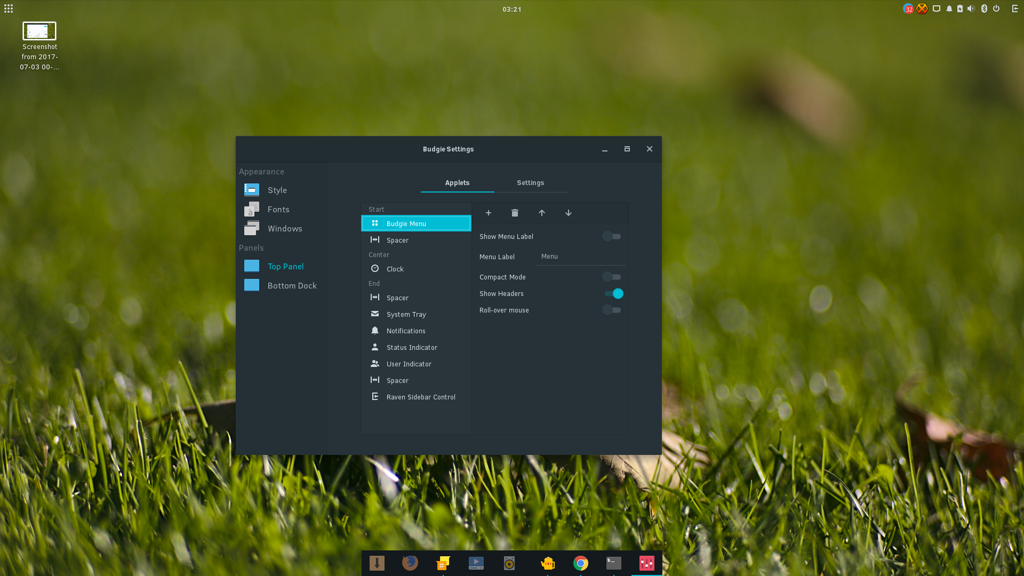Select the System Tray applet row
The height and width of the screenshot is (576, 1024).
416,314
